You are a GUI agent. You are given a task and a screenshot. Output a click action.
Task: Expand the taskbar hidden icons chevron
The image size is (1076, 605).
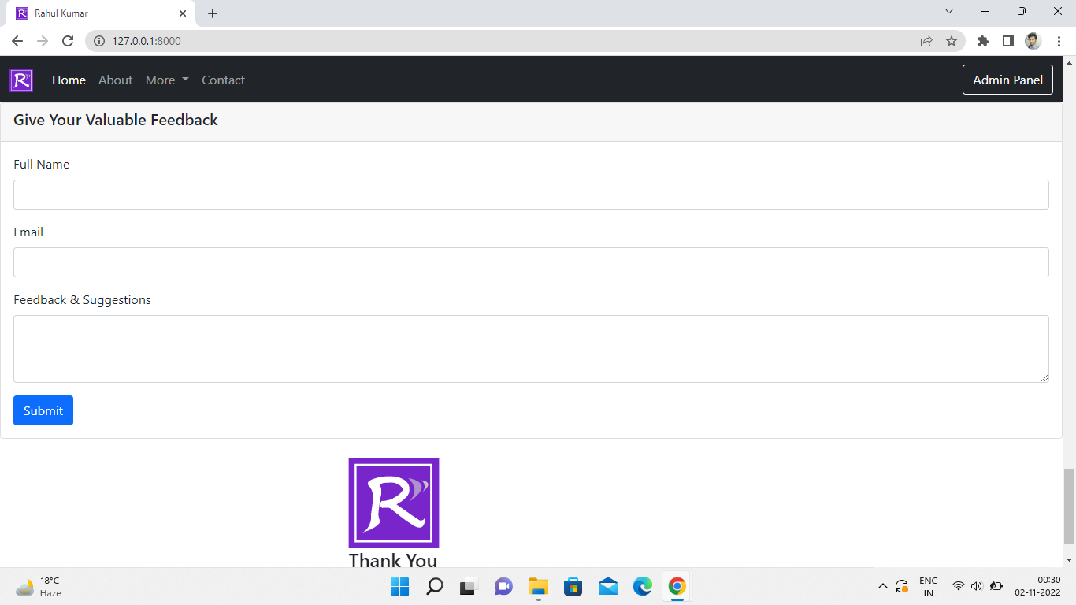[883, 586]
